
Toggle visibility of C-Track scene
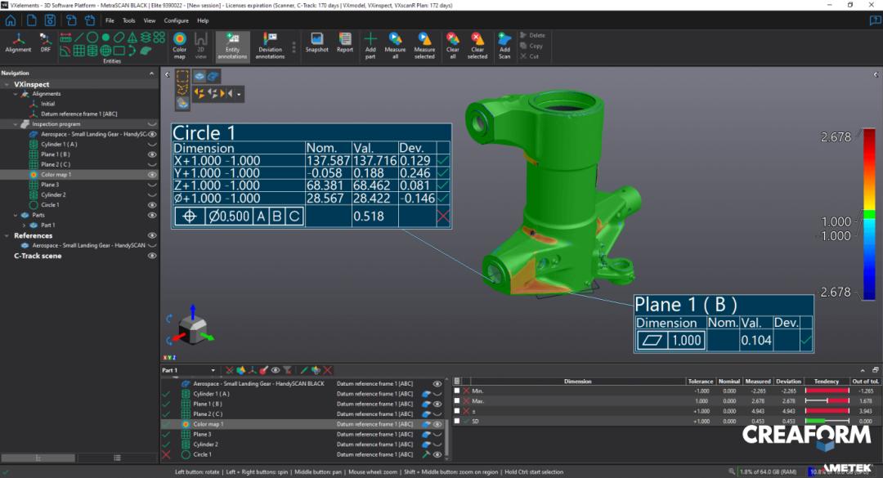tap(152, 256)
